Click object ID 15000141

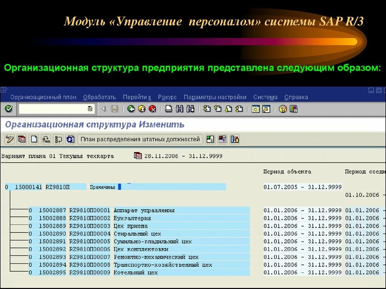(x=29, y=187)
